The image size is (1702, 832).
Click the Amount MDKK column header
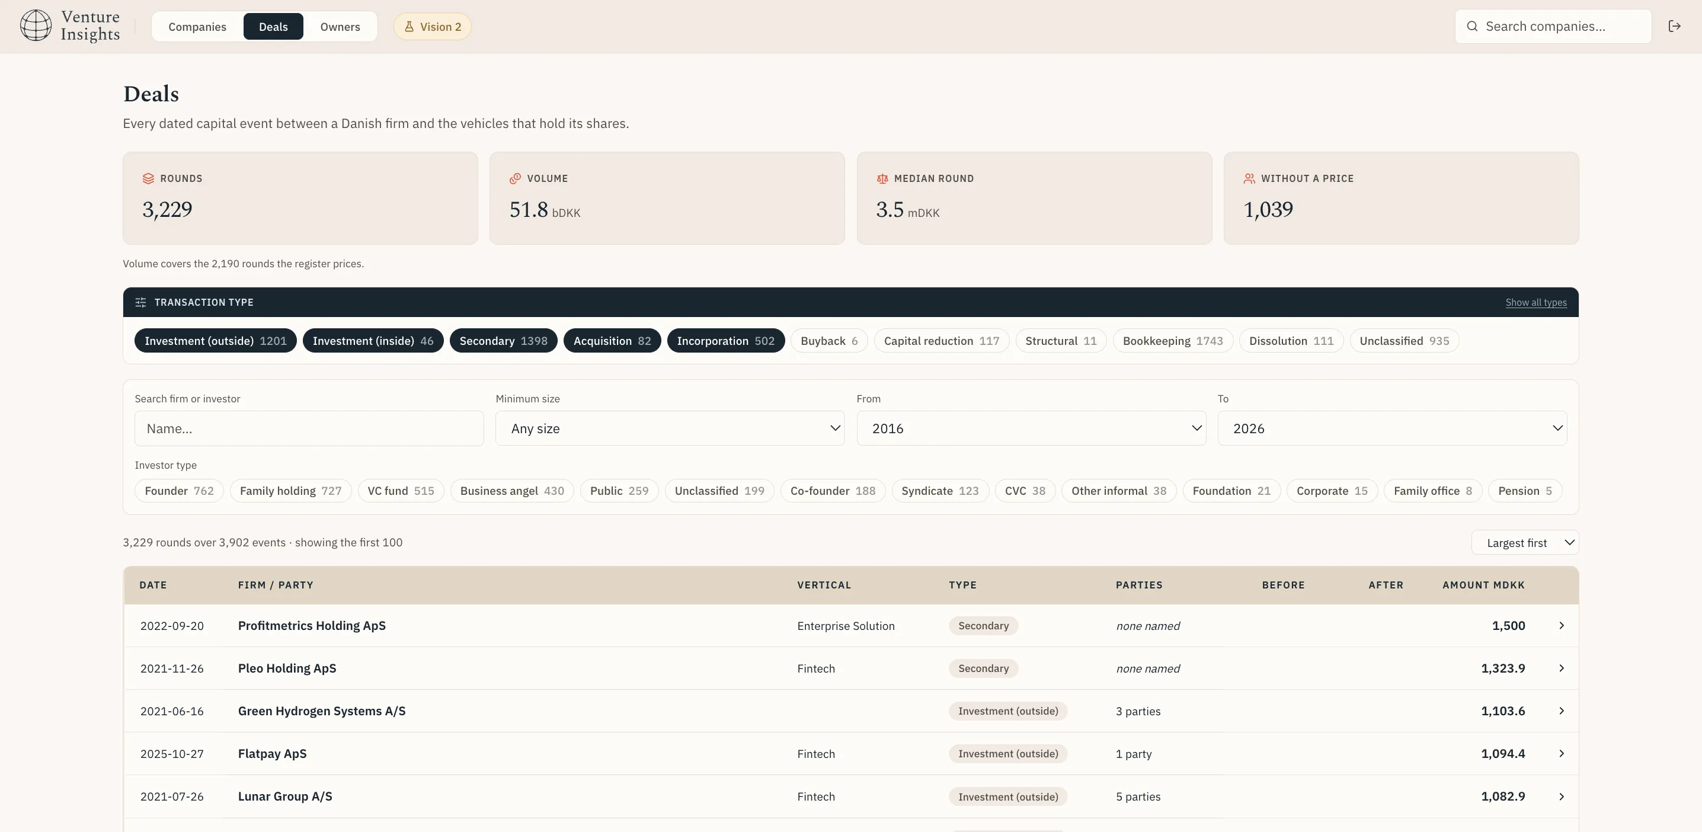tap(1483, 585)
